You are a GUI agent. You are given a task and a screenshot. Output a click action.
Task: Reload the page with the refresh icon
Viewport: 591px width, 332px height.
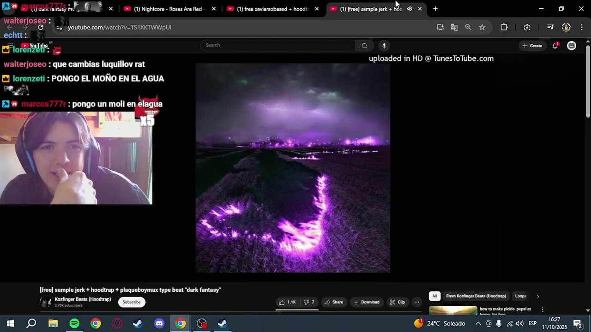(41, 27)
